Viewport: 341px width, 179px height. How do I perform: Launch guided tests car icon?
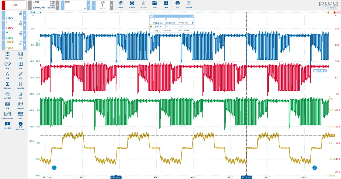pyautogui.click(x=132, y=4)
